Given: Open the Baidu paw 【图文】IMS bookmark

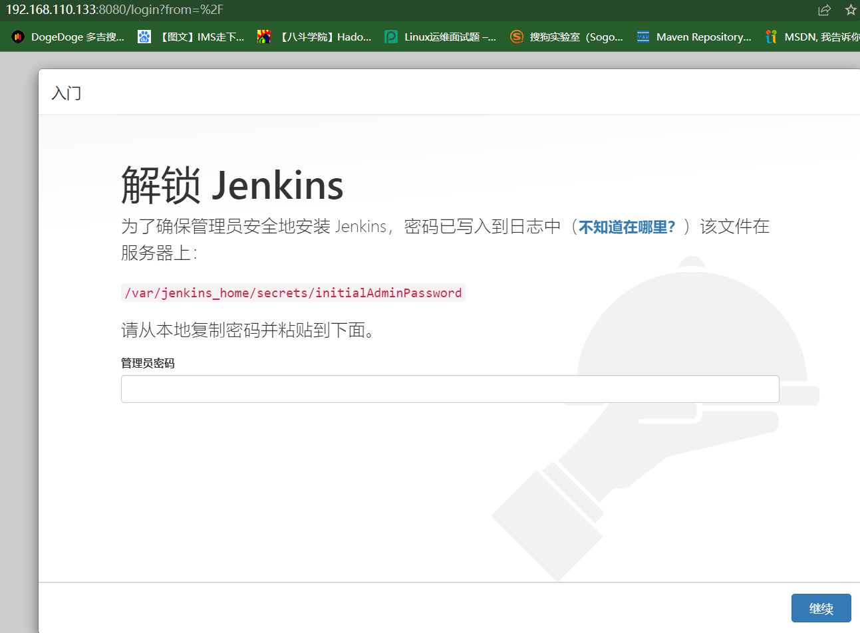Looking at the screenshot, I should tap(191, 37).
